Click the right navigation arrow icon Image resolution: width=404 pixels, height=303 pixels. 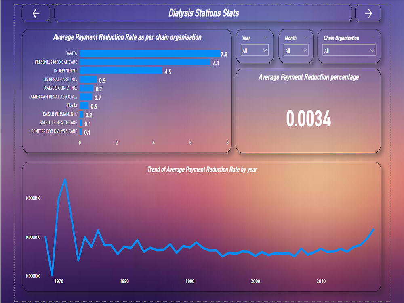click(x=368, y=13)
